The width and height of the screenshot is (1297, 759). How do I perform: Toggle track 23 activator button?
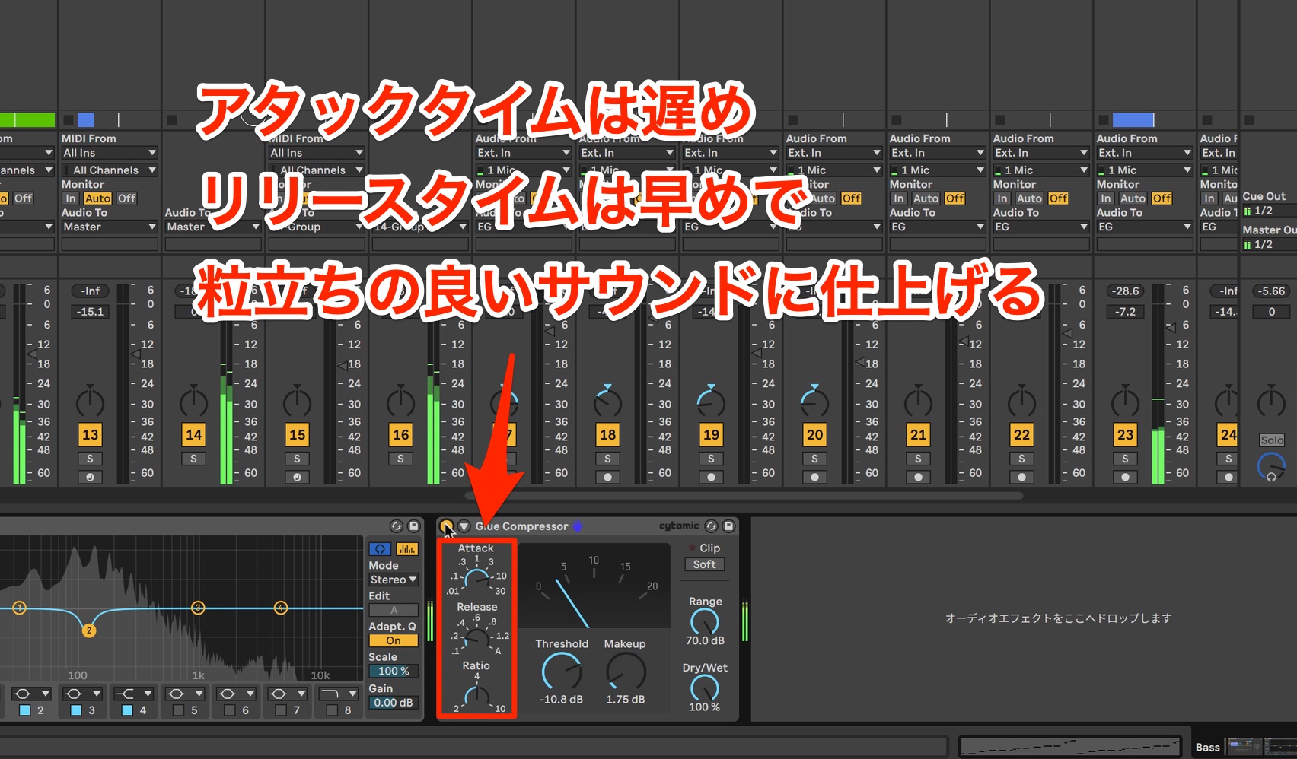coord(1126,435)
